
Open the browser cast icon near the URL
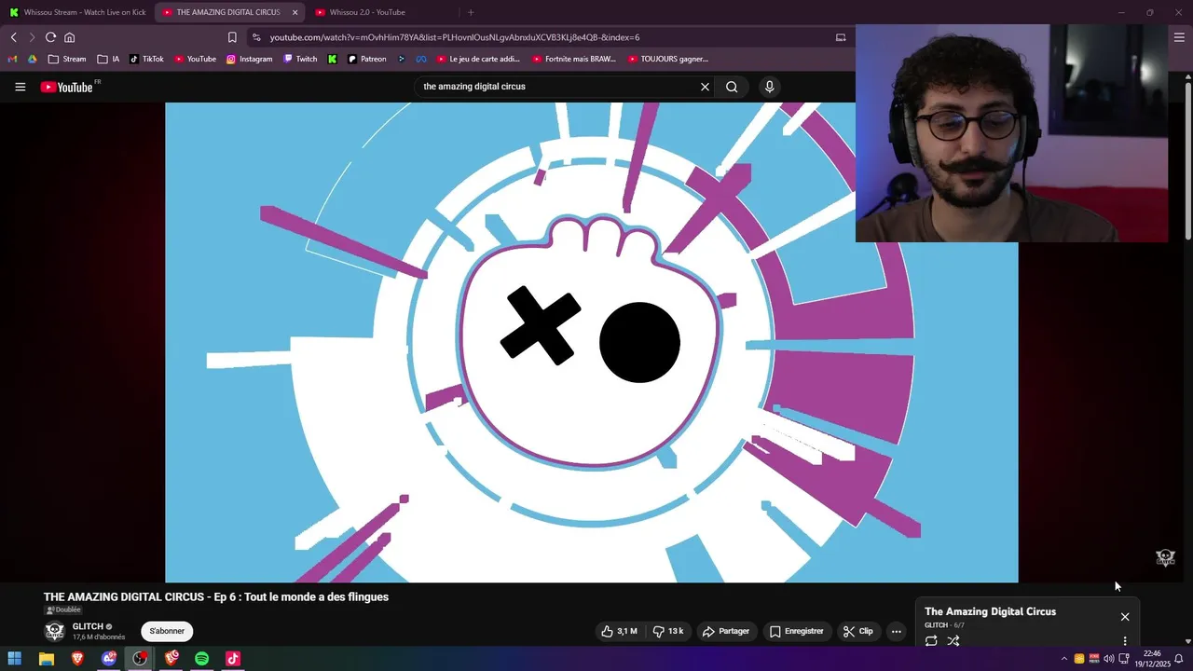point(841,37)
